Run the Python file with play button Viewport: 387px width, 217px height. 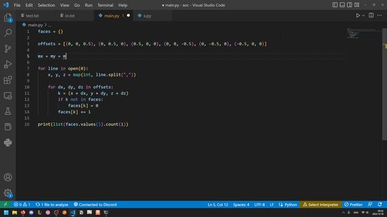click(x=357, y=16)
